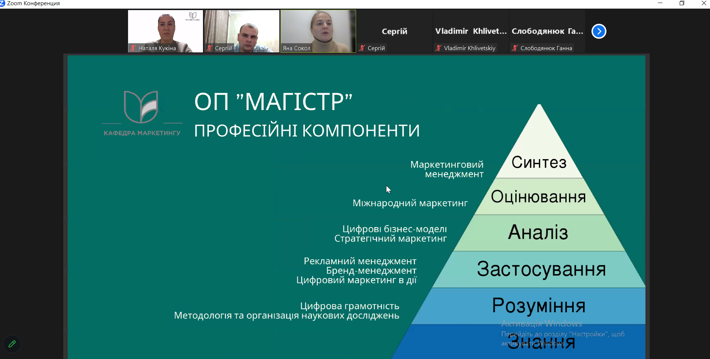Open the annotation pencil tool
710x359 pixels.
coord(12,344)
